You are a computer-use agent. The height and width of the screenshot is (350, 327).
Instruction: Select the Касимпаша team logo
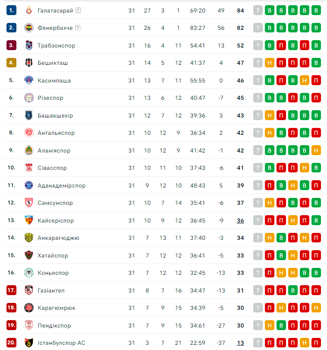(29, 80)
